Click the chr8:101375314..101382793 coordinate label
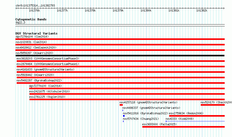Screen dimensions: 232x137 pyautogui.click(x=35, y=5)
